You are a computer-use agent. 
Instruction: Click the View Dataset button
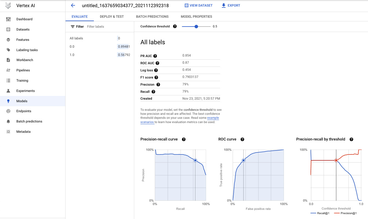pos(199,5)
